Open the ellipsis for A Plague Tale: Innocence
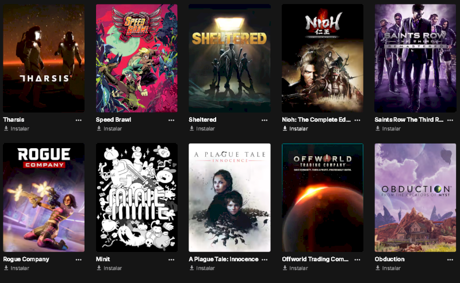The height and width of the screenshot is (283, 460). click(x=264, y=259)
